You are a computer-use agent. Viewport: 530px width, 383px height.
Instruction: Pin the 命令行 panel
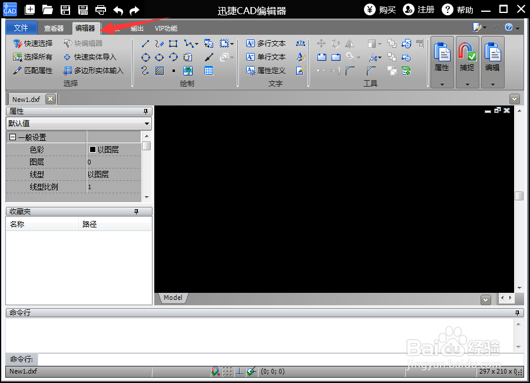(x=517, y=313)
